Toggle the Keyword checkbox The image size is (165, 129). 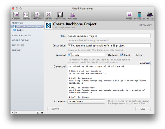69,55
